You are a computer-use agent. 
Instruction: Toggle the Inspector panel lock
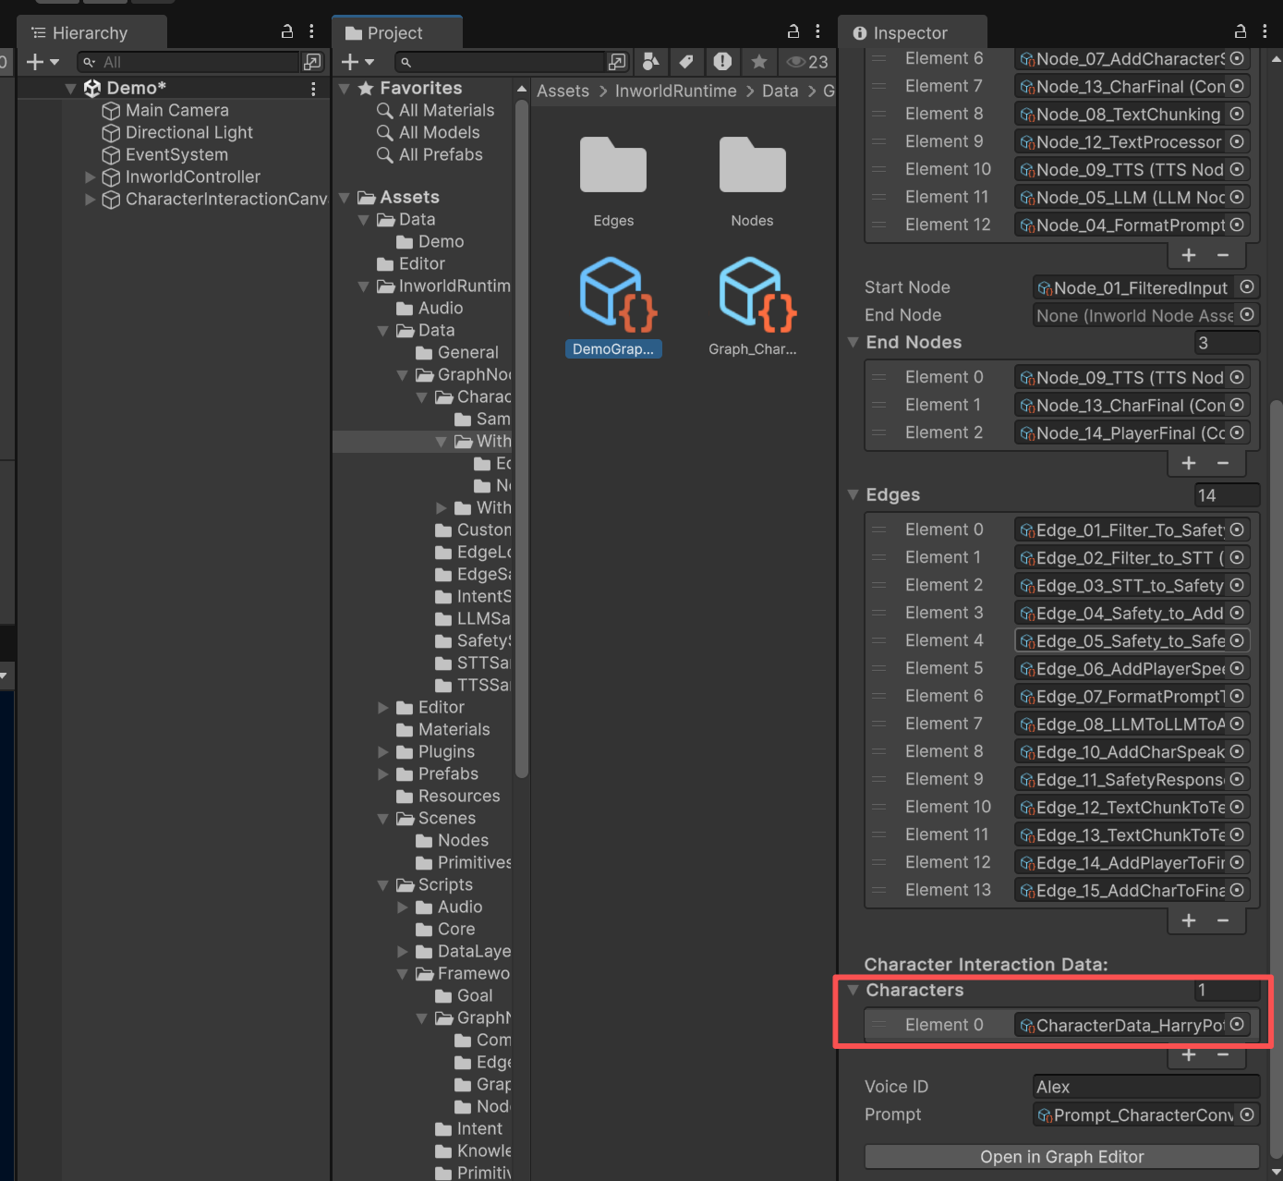1241,31
